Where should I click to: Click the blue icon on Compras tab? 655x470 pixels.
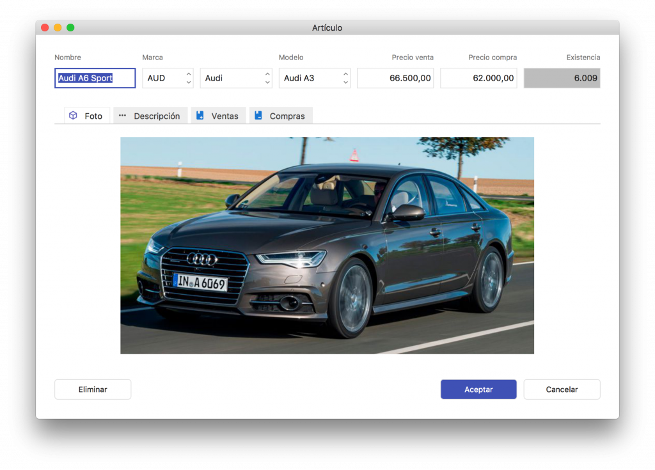pyautogui.click(x=258, y=116)
